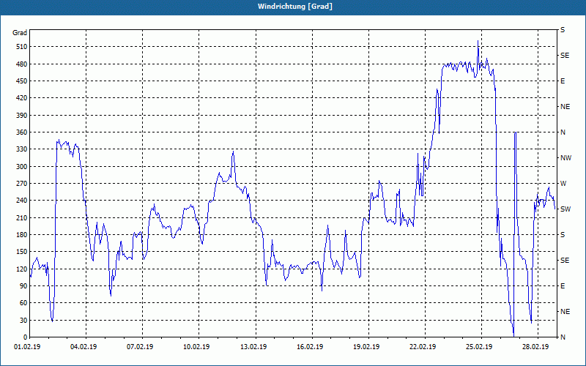Select the 270 value on left axis
586x366 pixels.
pyautogui.click(x=22, y=184)
